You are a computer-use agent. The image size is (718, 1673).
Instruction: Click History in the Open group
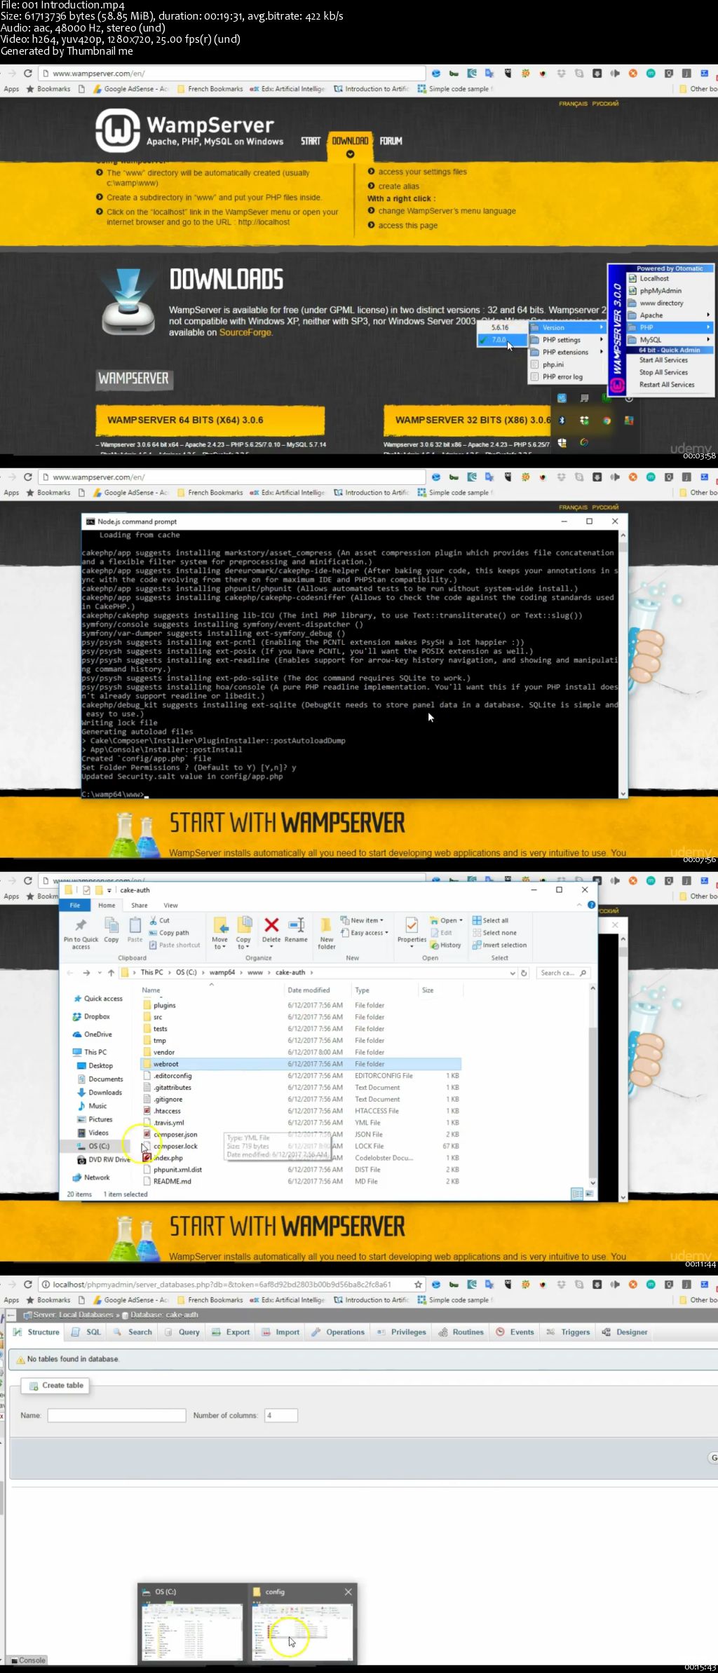(446, 945)
